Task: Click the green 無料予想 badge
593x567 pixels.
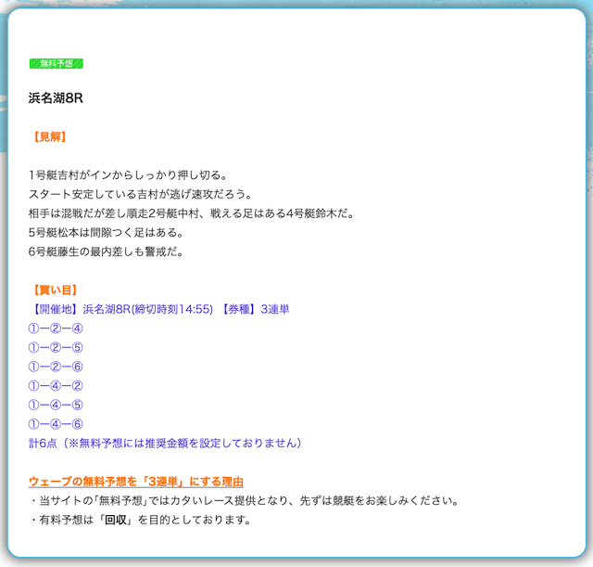Action: [x=57, y=63]
